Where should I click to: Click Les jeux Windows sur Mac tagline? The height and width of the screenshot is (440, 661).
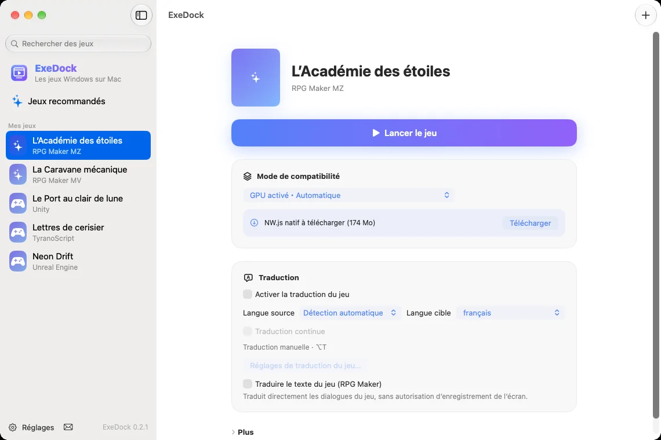click(78, 79)
